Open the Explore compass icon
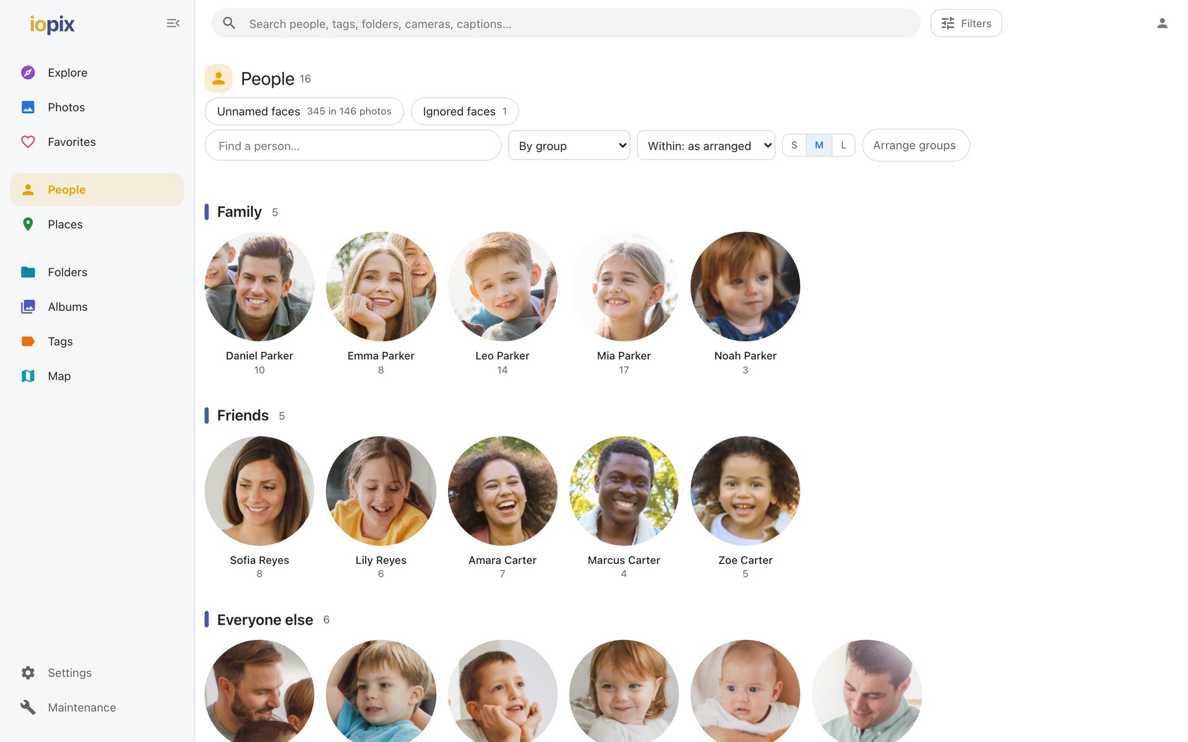 (x=28, y=72)
